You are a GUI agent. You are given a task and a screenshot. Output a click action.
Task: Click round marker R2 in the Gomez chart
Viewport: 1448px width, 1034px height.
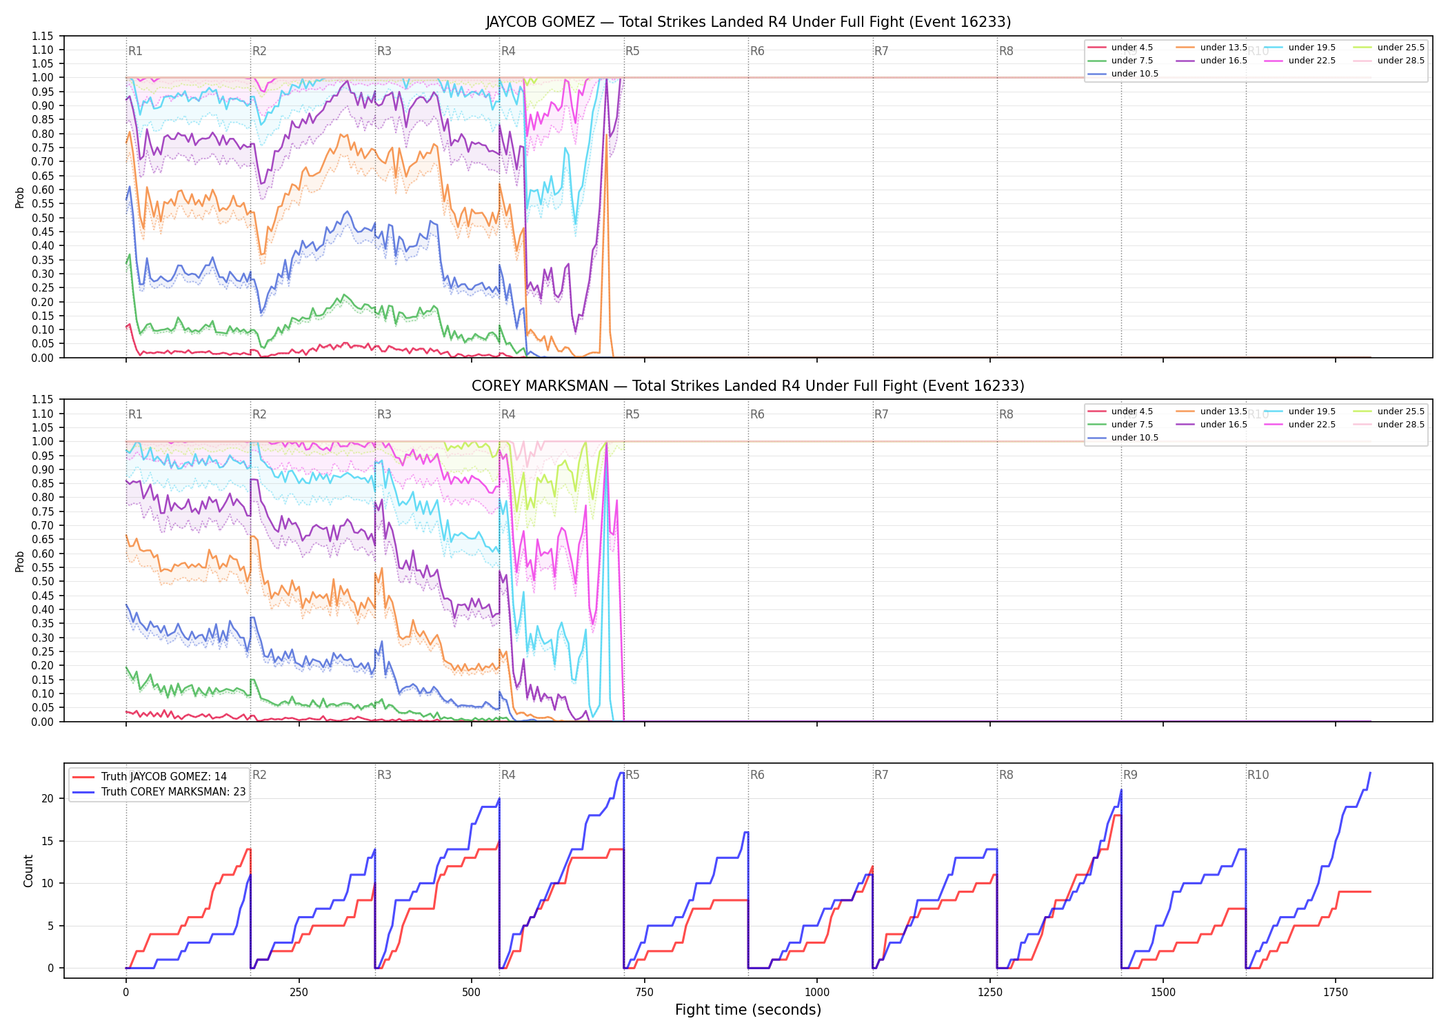tap(259, 51)
